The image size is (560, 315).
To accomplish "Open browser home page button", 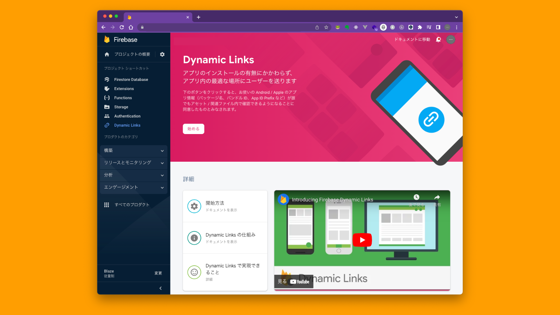I will (131, 27).
